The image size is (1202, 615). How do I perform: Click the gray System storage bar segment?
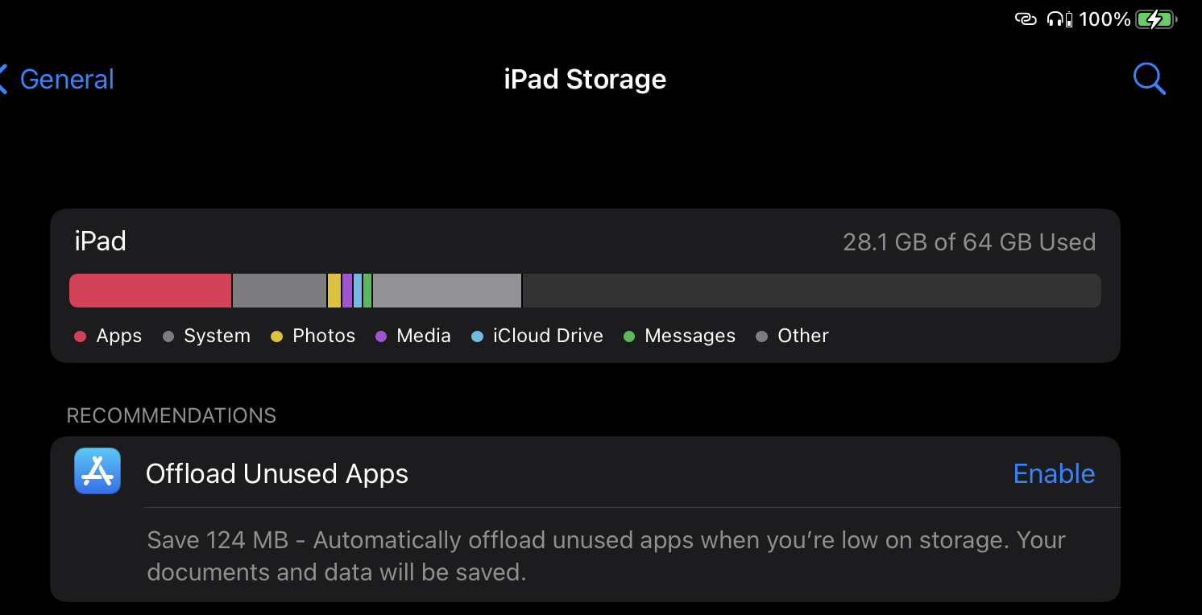pyautogui.click(x=279, y=291)
